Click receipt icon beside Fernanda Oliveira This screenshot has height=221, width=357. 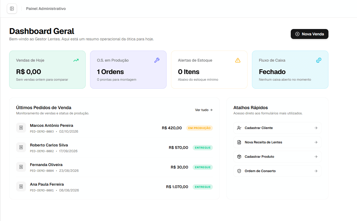pos(21,167)
